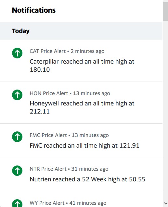The width and height of the screenshot is (168, 207).
Task: Click the vertical scrollbar thumb
Action: coord(165,11)
